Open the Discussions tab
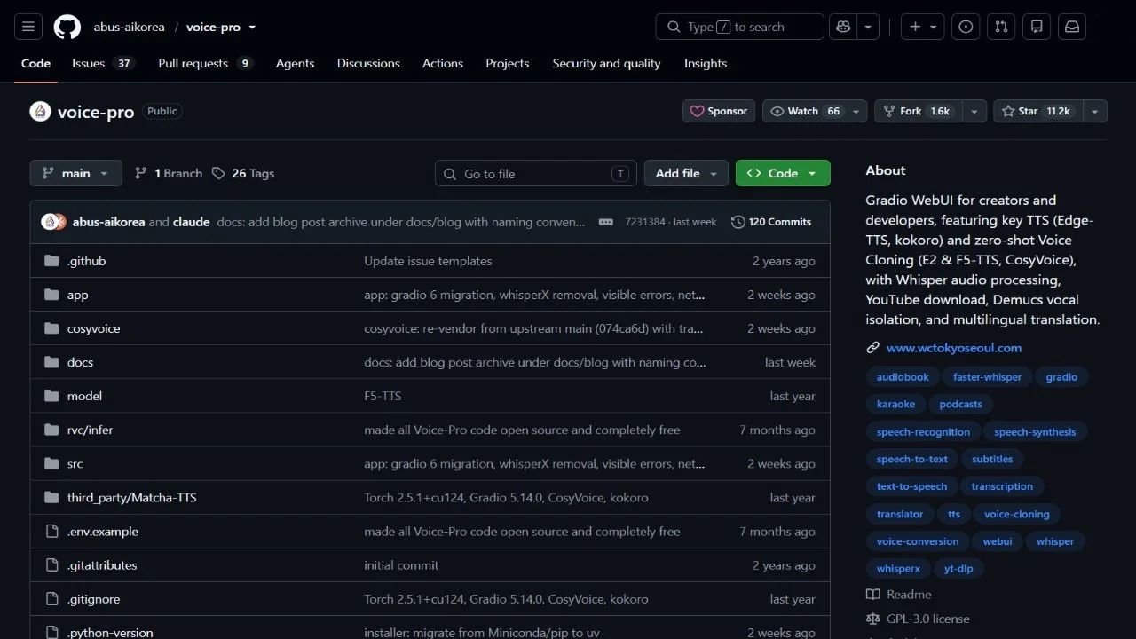1136x639 pixels. coord(368,63)
